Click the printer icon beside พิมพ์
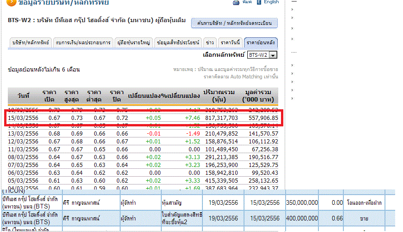 tap(236, 2)
